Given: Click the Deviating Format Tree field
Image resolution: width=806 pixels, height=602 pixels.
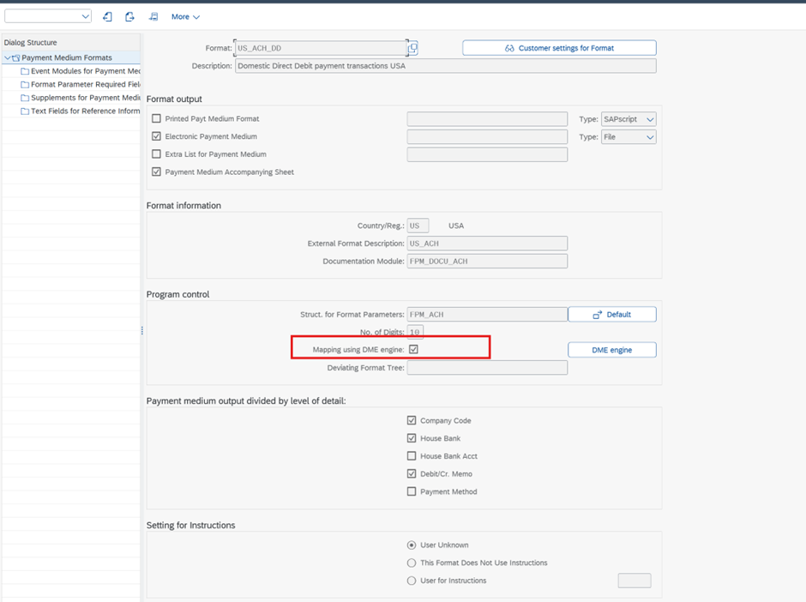Looking at the screenshot, I should (x=487, y=368).
